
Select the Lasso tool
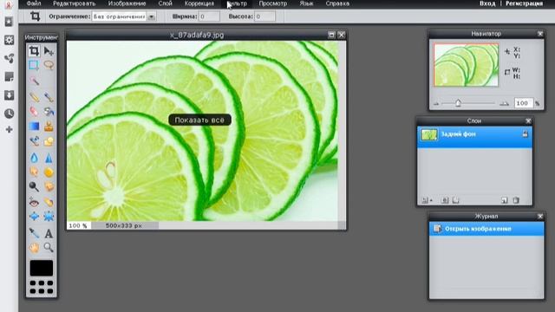coord(49,65)
